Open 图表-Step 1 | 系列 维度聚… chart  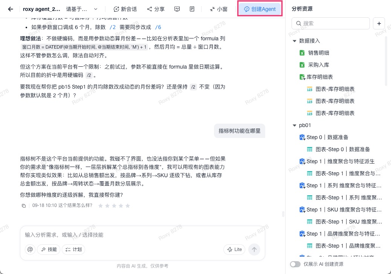344,197
